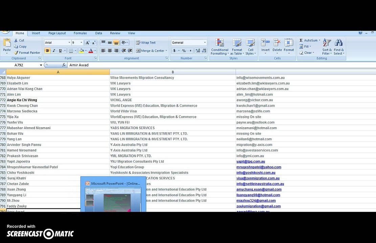Viewport: 376px width, 243px height.
Task: Click the Insert Function fx button
Action: click(64, 65)
